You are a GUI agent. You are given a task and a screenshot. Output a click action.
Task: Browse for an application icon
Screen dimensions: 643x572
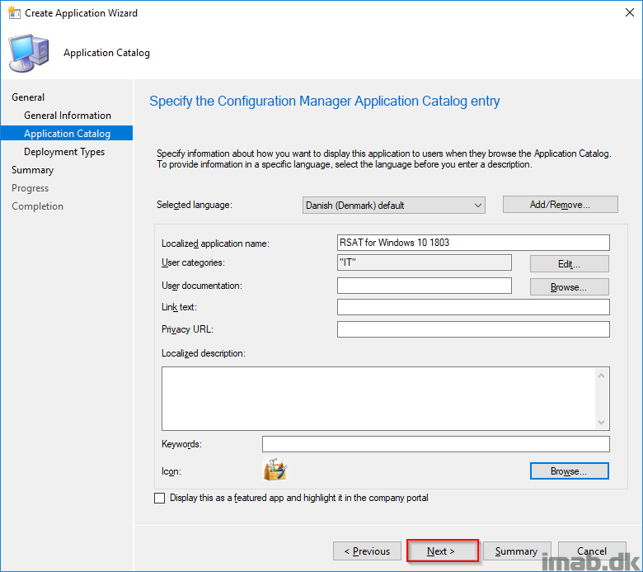tap(569, 471)
